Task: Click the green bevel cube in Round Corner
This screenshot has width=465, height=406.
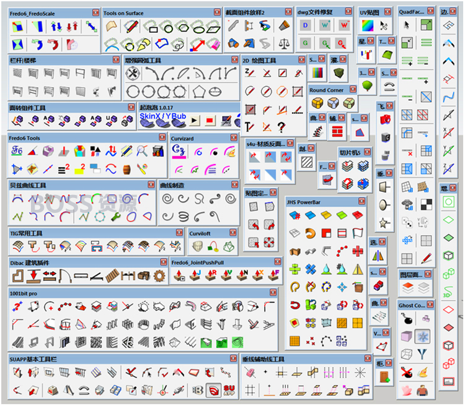Action: coord(348,103)
